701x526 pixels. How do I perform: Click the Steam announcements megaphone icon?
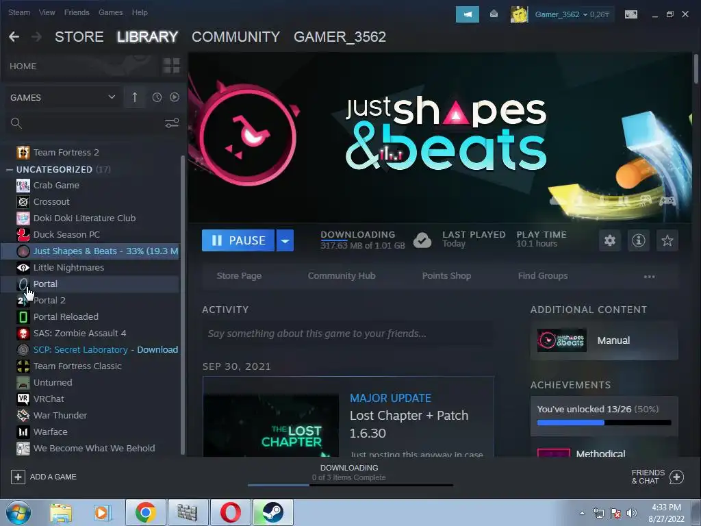[x=467, y=14]
